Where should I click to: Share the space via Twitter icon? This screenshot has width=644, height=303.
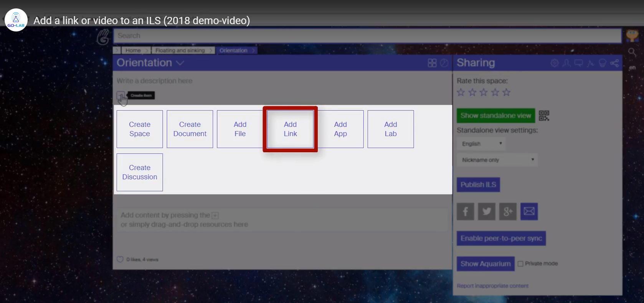click(486, 211)
